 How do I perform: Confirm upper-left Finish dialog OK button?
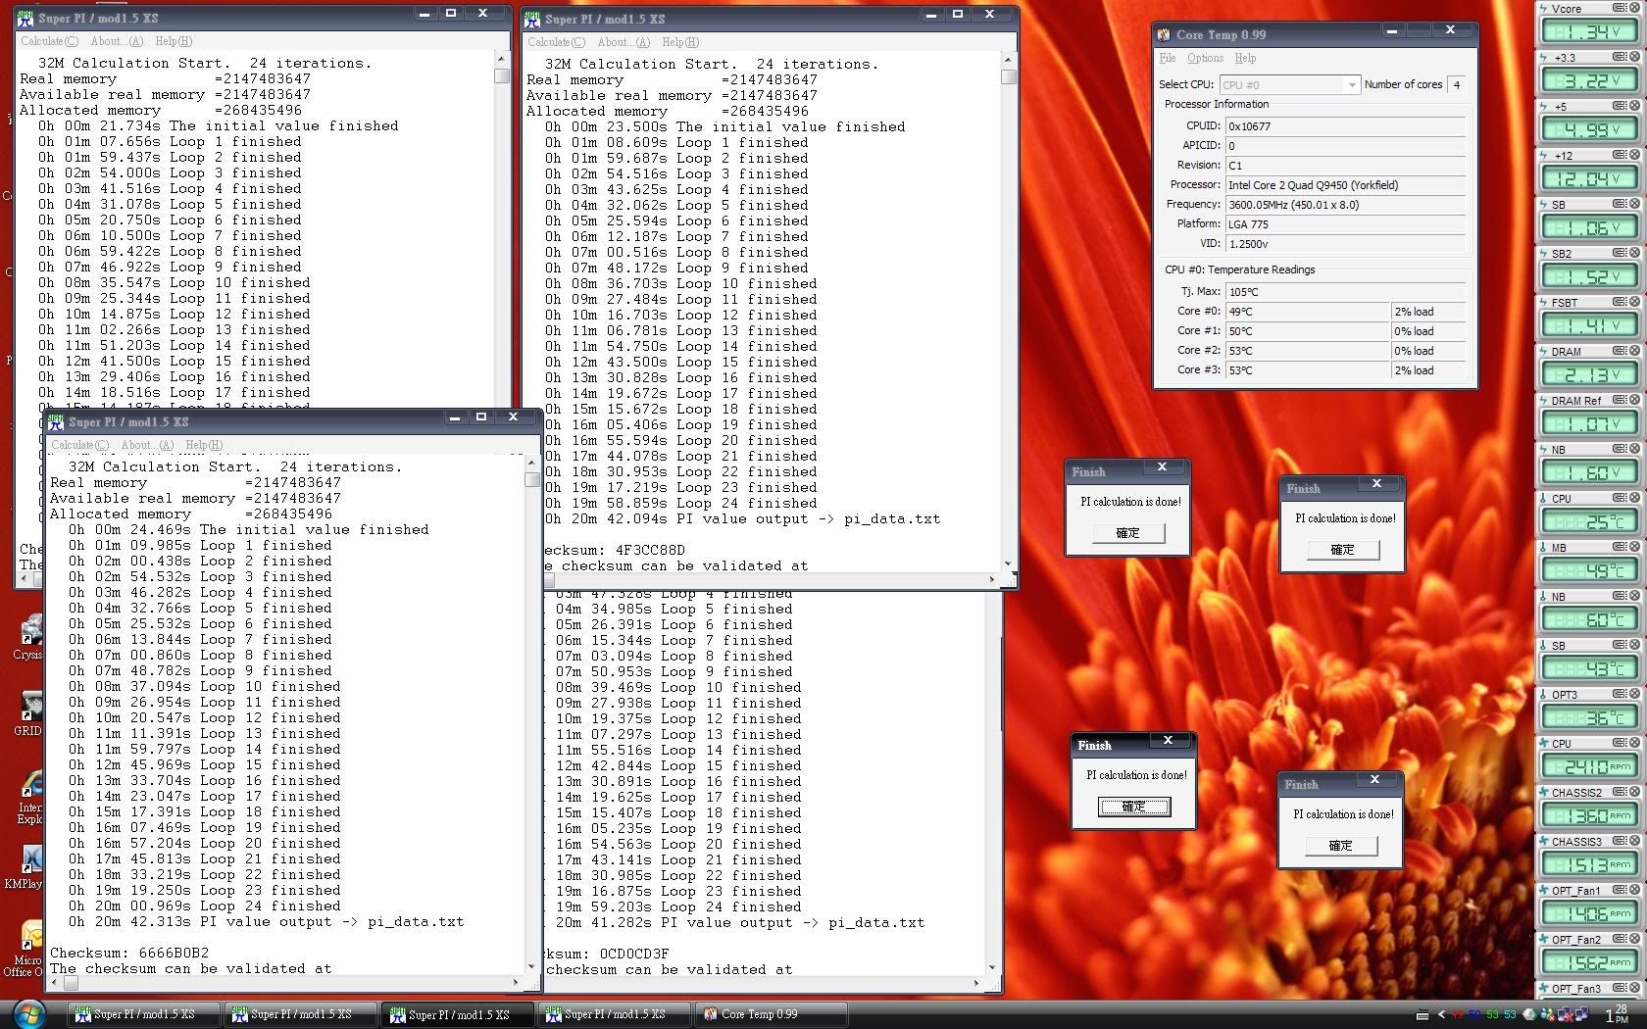tap(1127, 533)
